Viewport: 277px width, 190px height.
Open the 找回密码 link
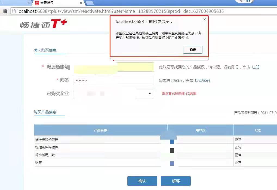point(202,80)
